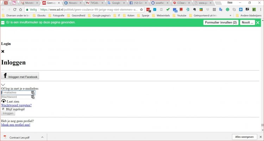Click the Nooit ... button

click(247, 22)
